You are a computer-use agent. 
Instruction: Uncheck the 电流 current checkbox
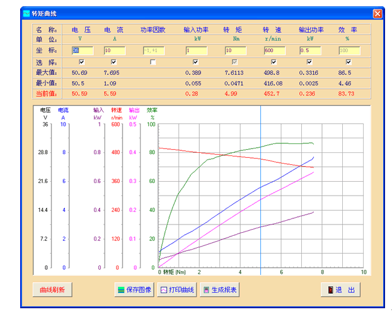coord(113,62)
